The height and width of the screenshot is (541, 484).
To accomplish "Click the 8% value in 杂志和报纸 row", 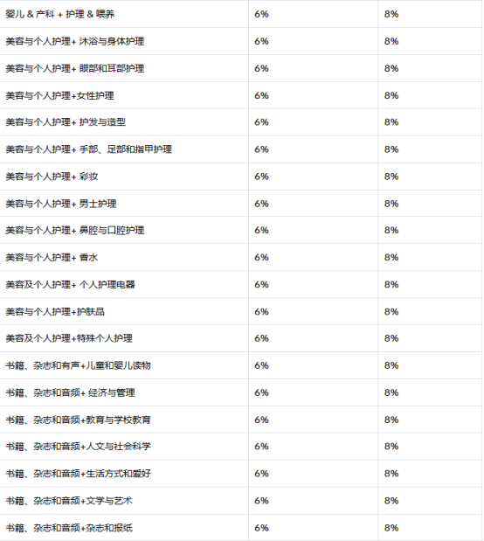I will click(391, 528).
